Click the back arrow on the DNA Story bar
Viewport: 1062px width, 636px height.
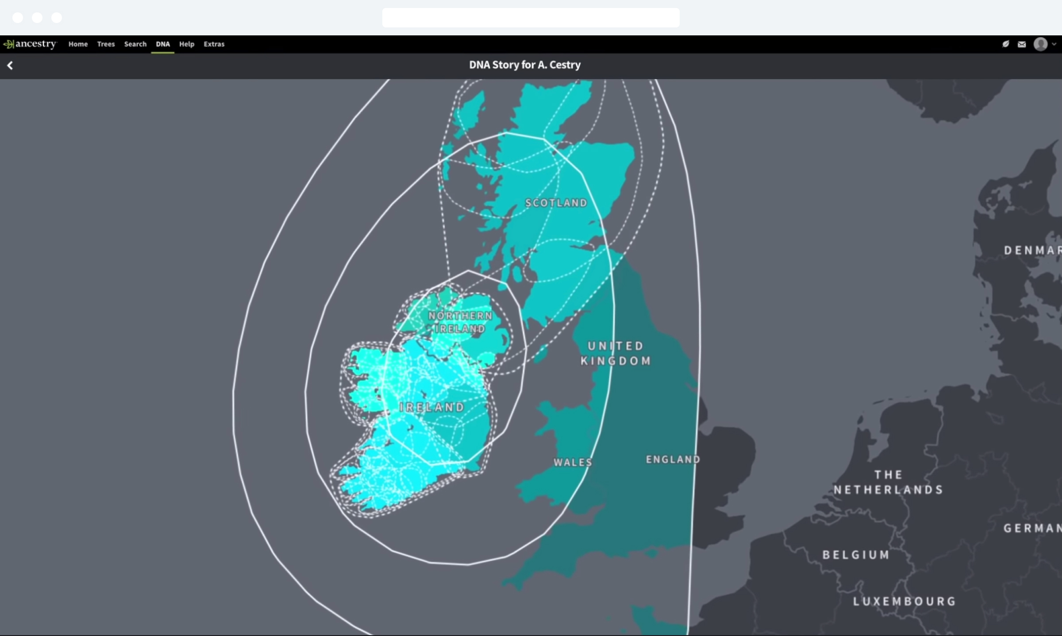point(10,65)
